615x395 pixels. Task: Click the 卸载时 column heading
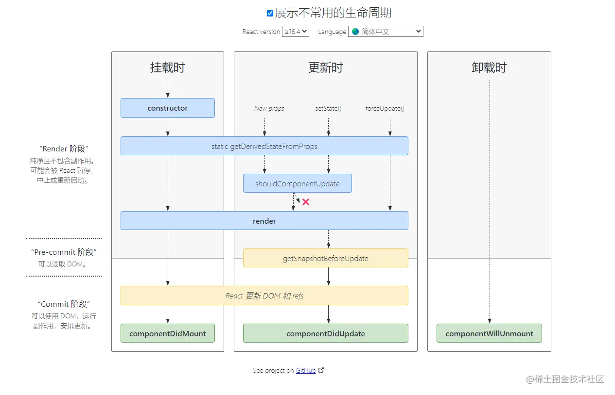pyautogui.click(x=489, y=67)
